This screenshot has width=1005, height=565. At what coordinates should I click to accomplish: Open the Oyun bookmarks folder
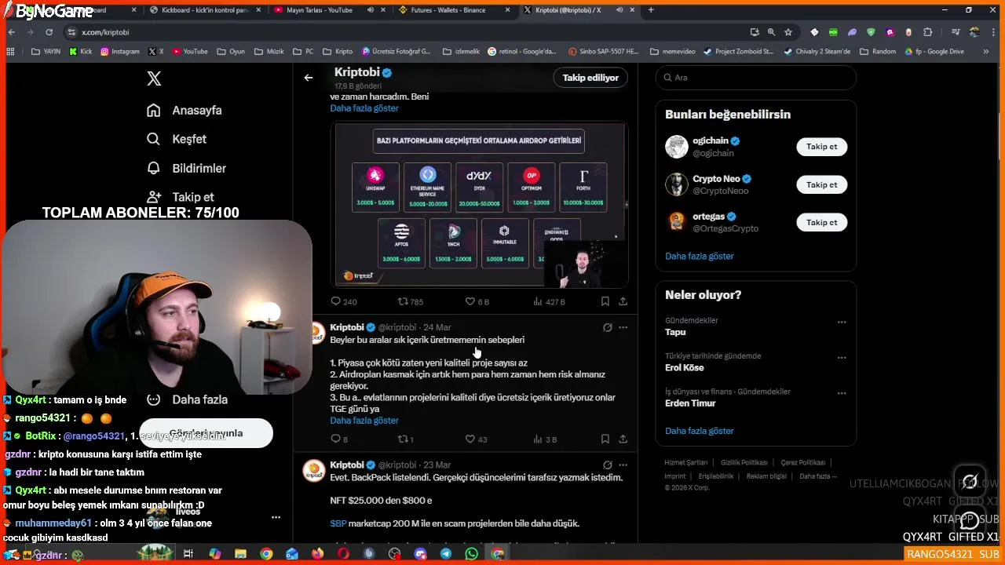tap(231, 51)
